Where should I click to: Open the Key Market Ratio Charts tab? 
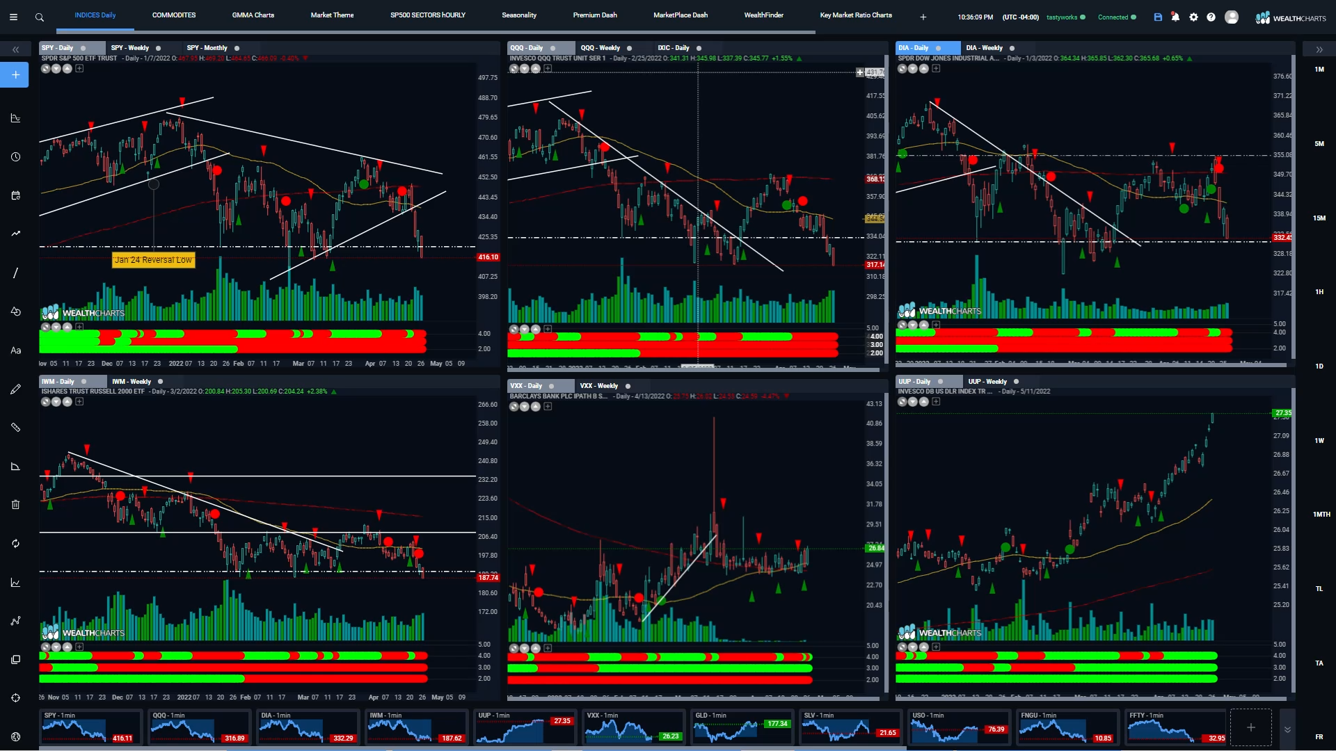pyautogui.click(x=856, y=15)
